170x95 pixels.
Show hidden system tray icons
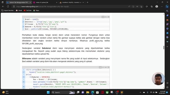[x=141, y=92]
